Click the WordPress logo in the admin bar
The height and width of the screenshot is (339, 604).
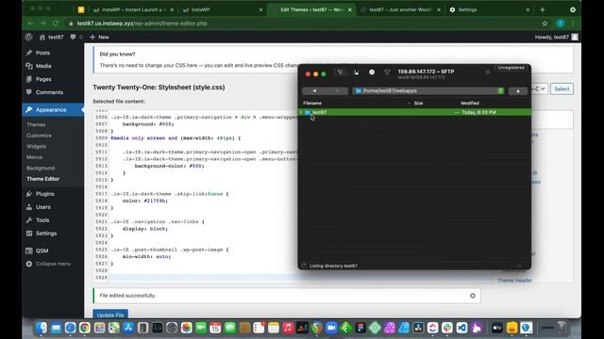point(28,37)
